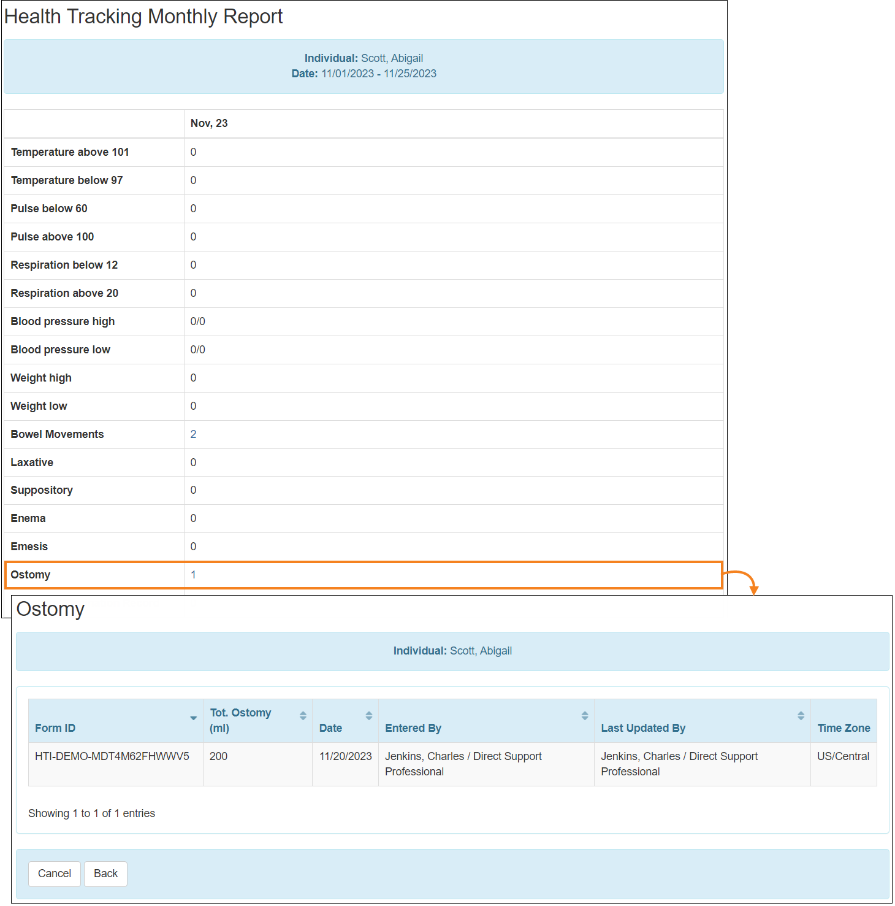The image size is (895, 906).
Task: Sort by Form ID column arrow
Action: [x=193, y=718]
